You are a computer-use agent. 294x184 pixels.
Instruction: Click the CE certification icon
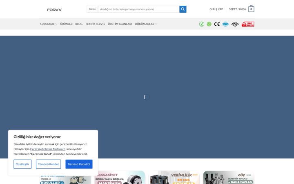pyautogui.click(x=217, y=24)
